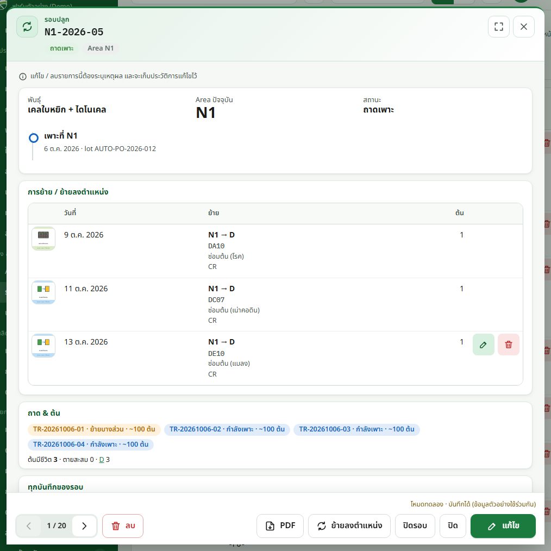Click the ปิดรอบ button
The width and height of the screenshot is (551, 551).
(415, 525)
